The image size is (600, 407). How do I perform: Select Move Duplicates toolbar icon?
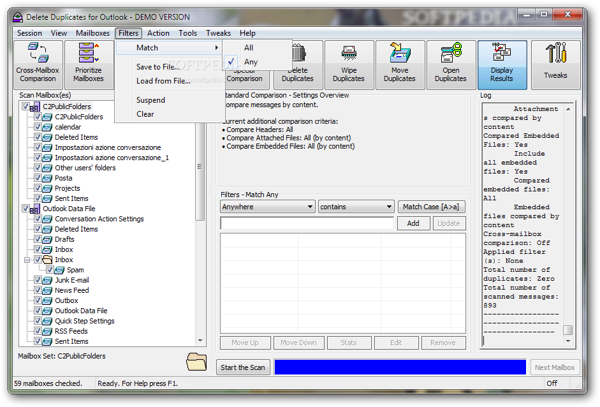point(400,64)
